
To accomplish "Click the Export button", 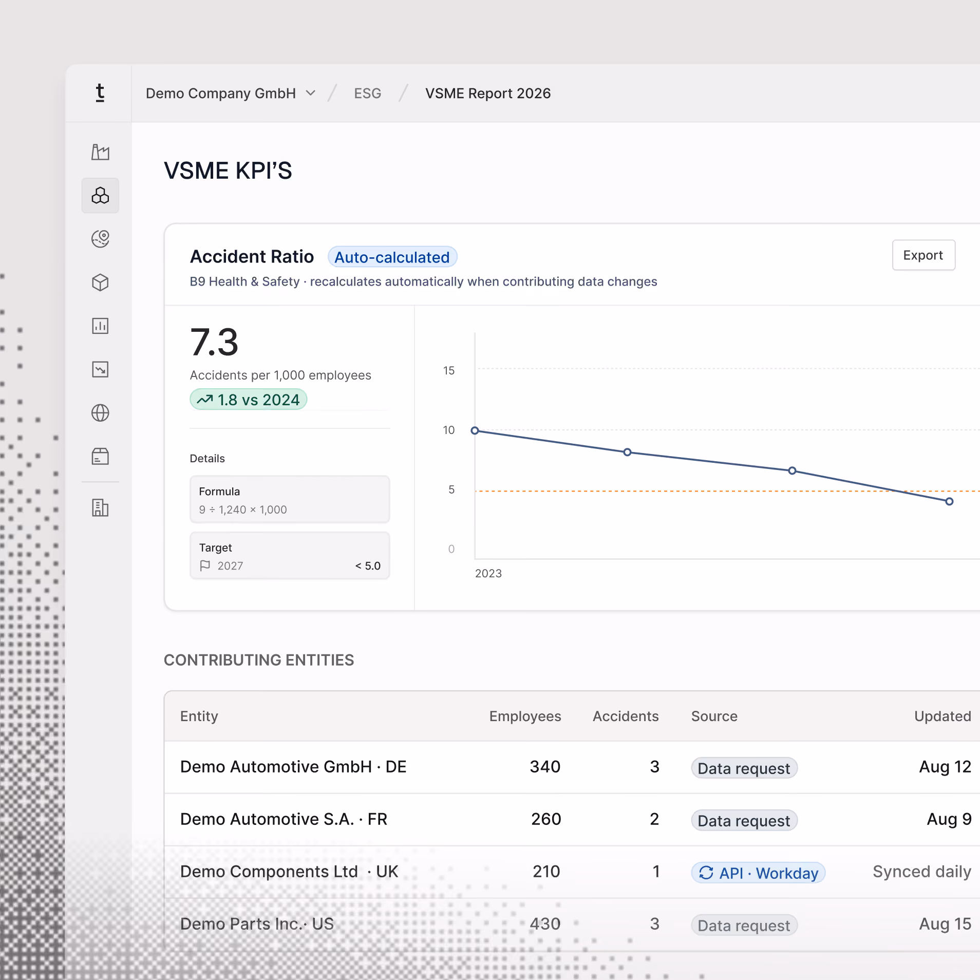I will [924, 255].
